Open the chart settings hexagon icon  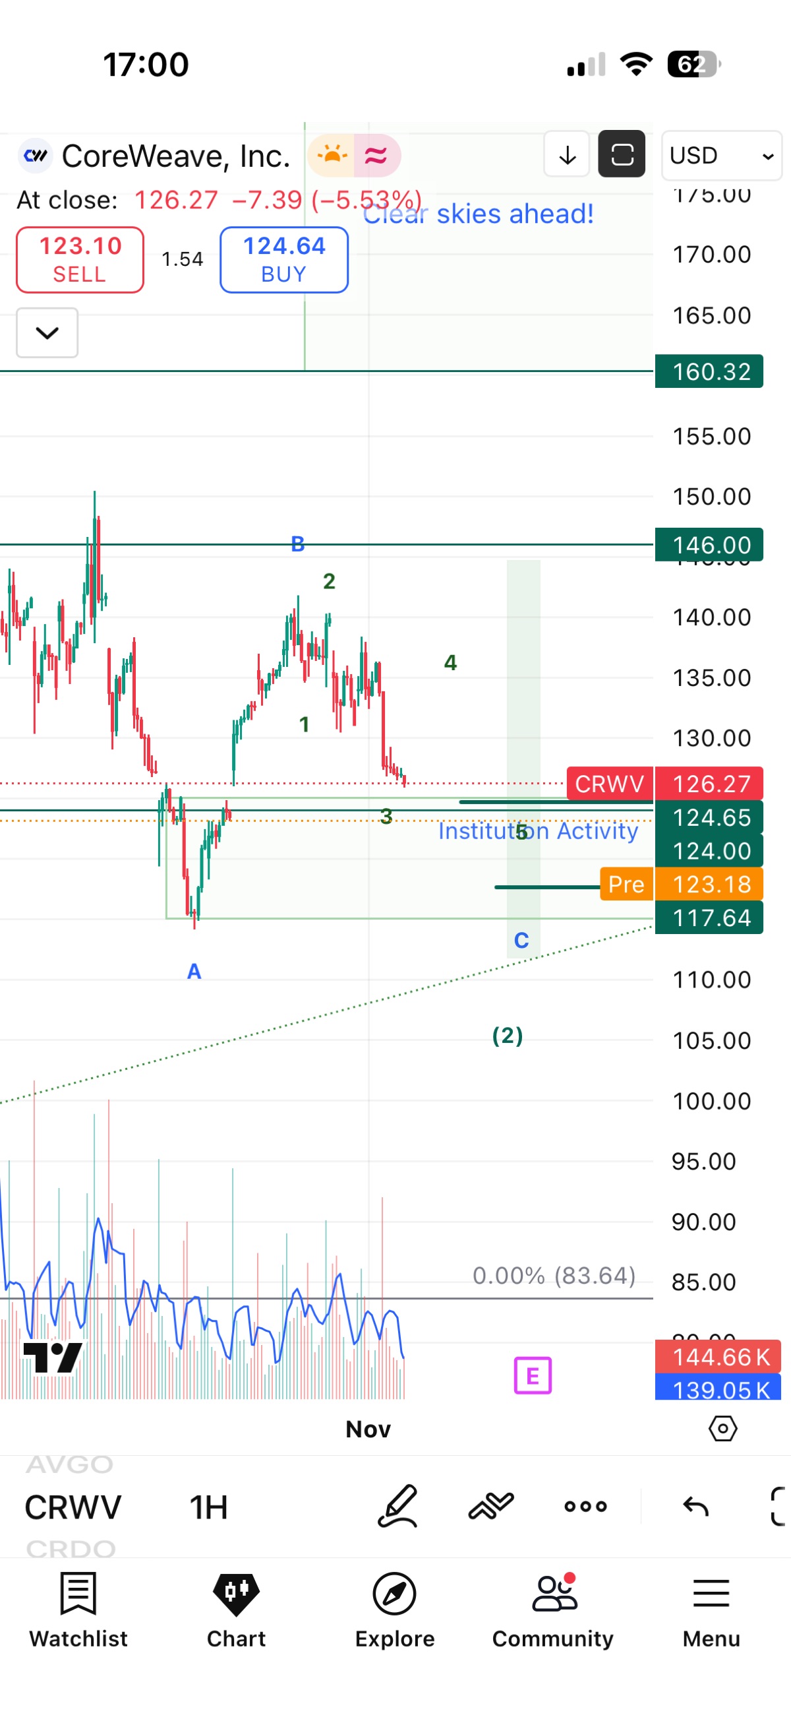coord(723,1429)
